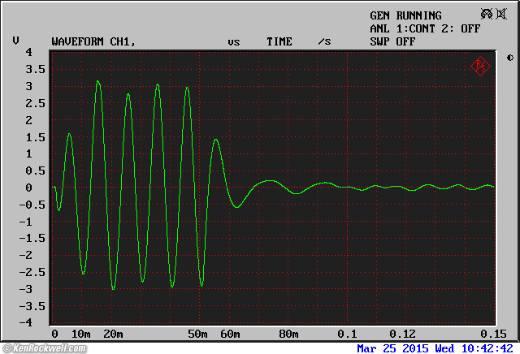Viewport: 520px width, 354px height.
Task: Click the lowercase vs label in header
Action: pos(234,42)
